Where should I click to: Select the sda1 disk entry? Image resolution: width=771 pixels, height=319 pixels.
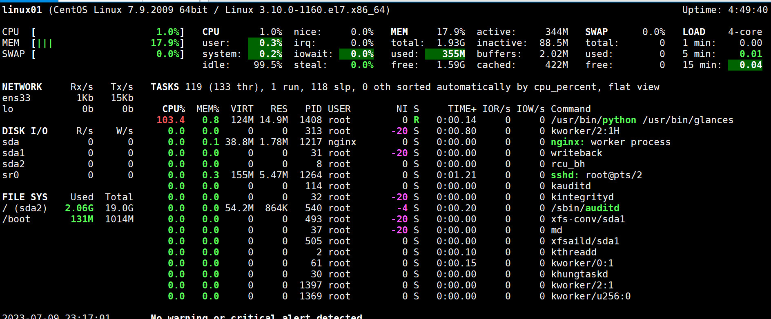click(x=13, y=153)
